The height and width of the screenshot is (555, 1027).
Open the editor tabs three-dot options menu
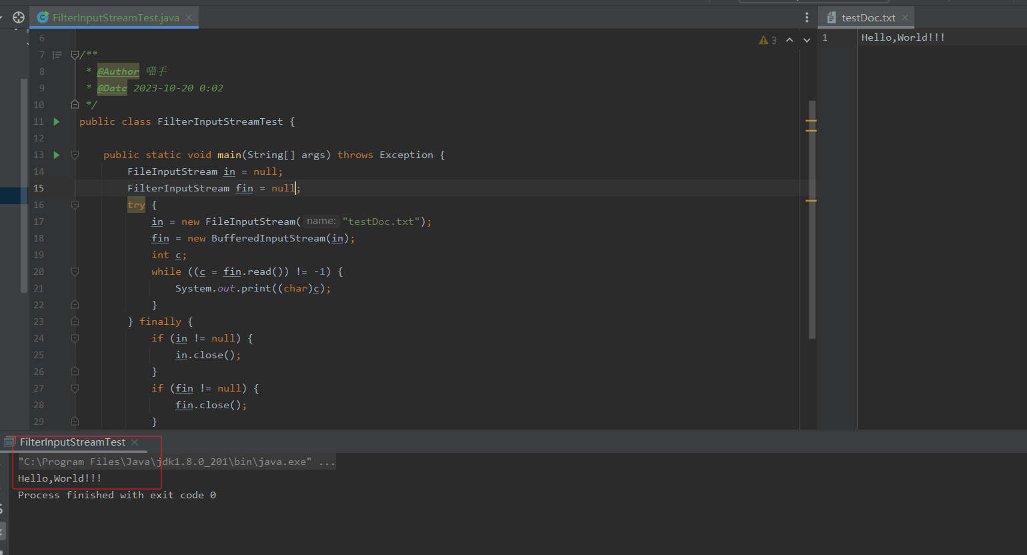[x=806, y=17]
